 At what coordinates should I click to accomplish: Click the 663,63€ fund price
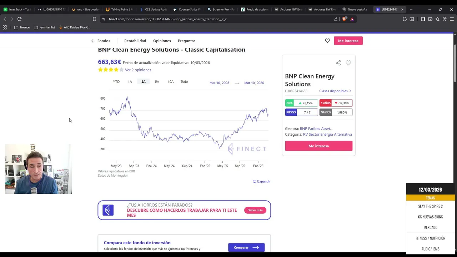(109, 62)
